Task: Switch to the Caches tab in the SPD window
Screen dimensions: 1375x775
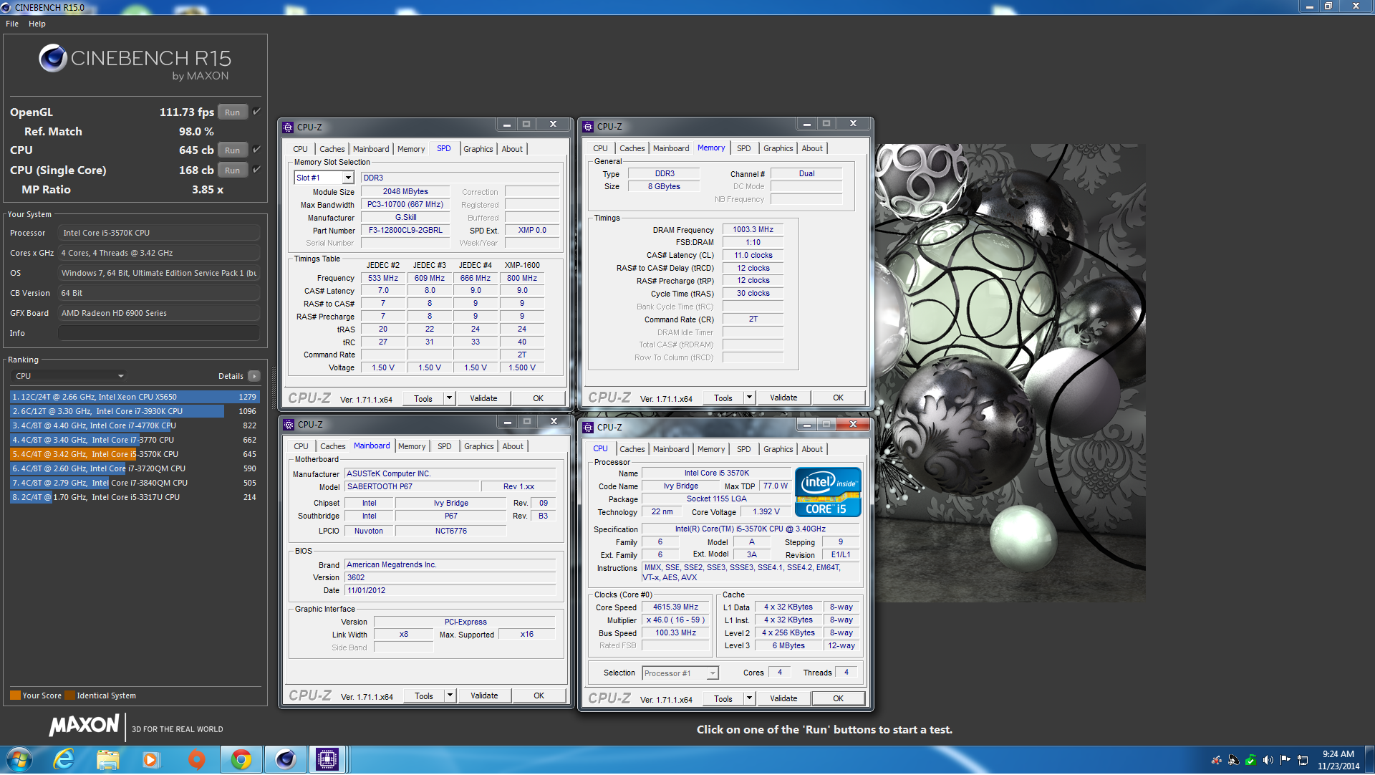Action: [x=332, y=149]
